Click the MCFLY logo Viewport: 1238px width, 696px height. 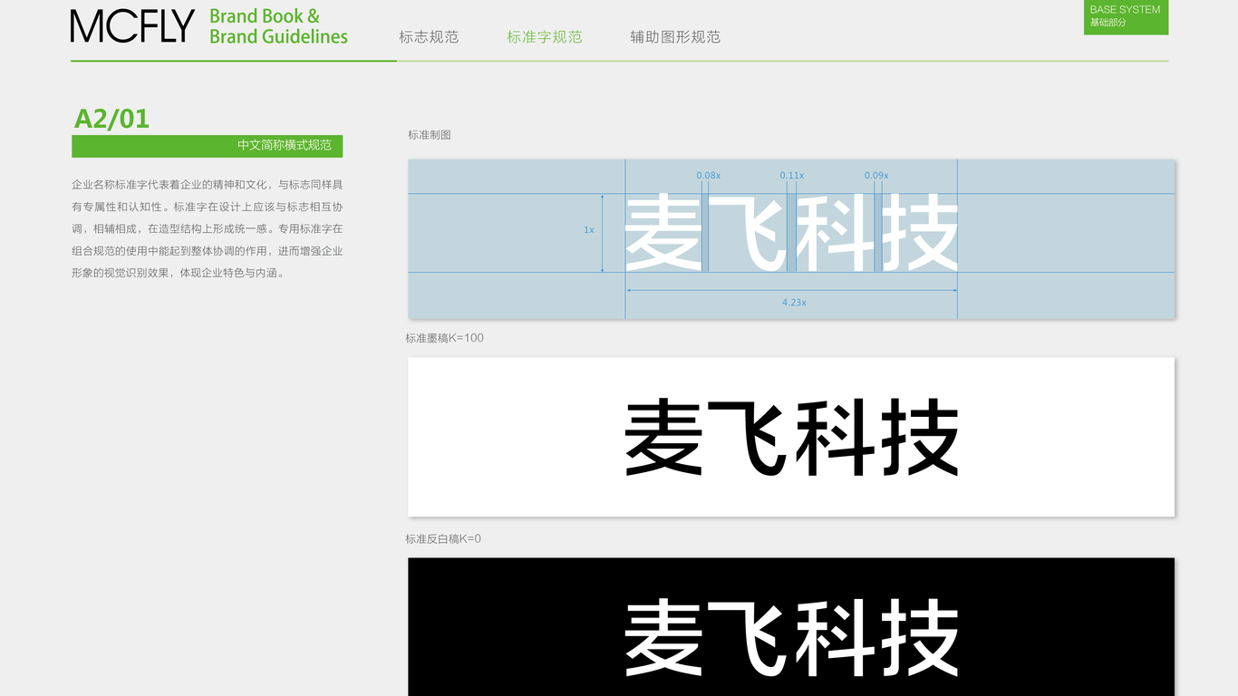coord(132,26)
